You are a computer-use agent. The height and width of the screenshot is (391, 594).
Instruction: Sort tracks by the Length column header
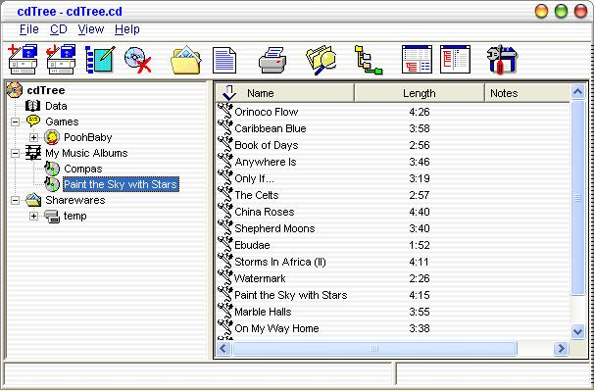pyautogui.click(x=420, y=93)
